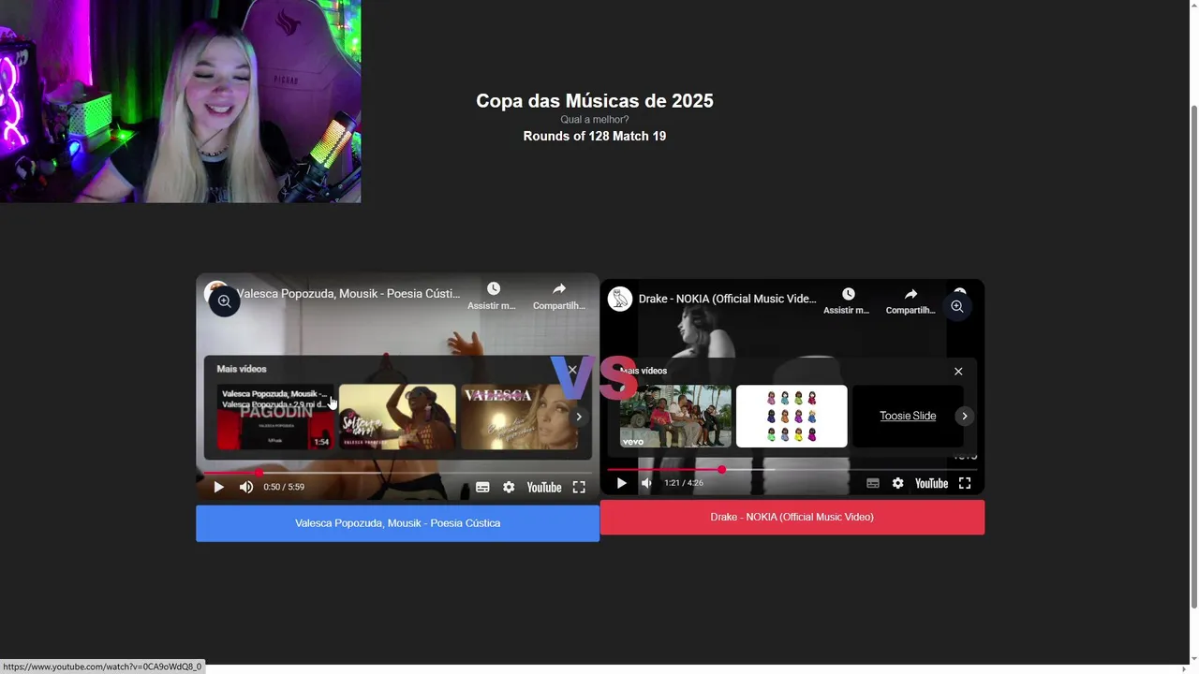Open Valesca Popozuda video title link

[x=348, y=293]
